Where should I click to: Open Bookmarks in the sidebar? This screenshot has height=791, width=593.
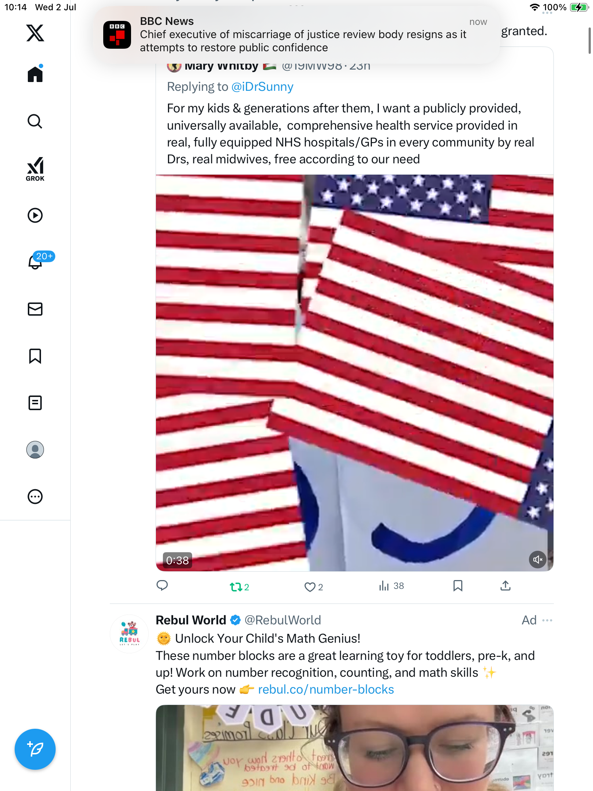pos(35,356)
